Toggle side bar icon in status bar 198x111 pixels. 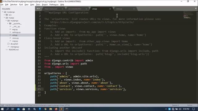(x=2, y=105)
